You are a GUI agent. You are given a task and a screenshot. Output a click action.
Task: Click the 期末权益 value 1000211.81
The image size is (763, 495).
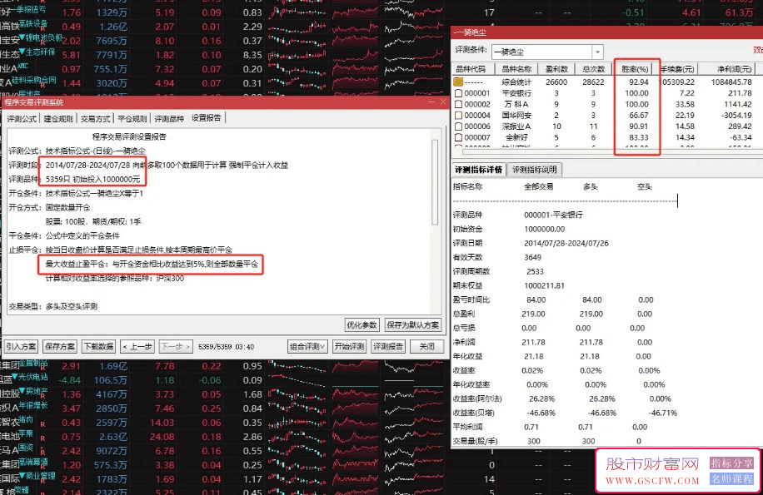tap(545, 285)
